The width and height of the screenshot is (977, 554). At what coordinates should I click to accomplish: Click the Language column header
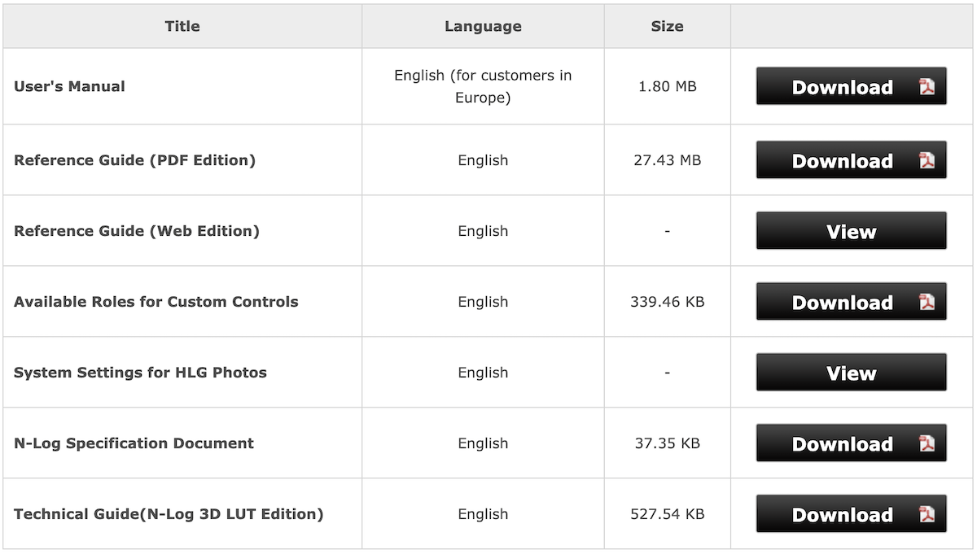(483, 26)
